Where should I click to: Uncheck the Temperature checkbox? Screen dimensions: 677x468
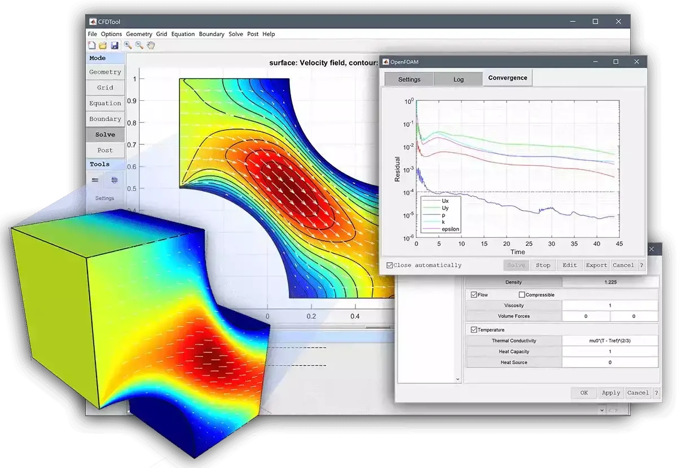tap(473, 330)
